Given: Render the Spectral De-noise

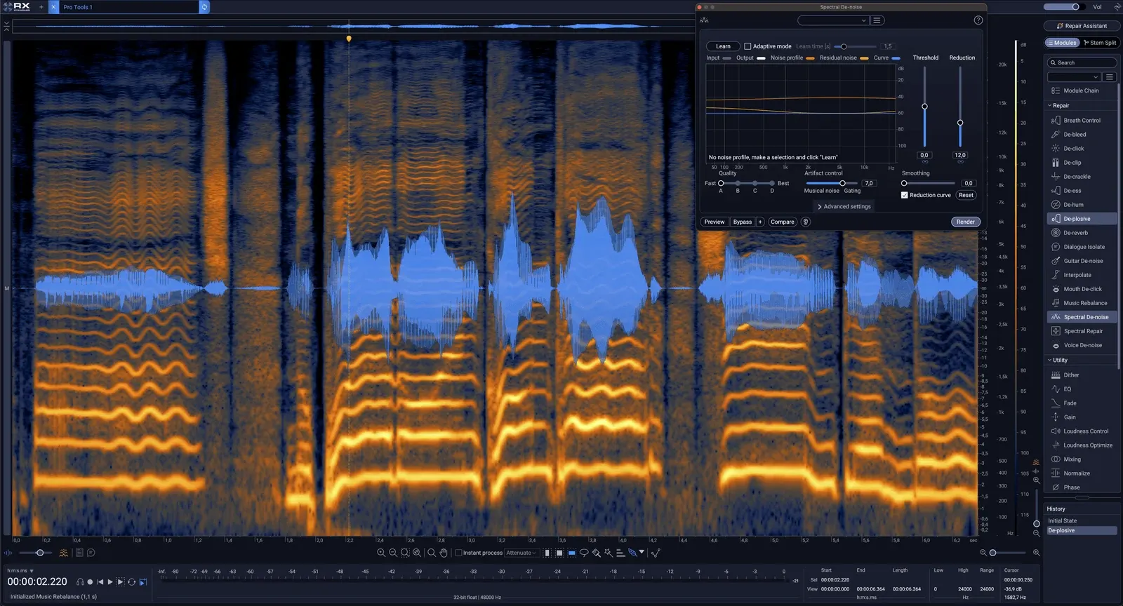Looking at the screenshot, I should tap(966, 222).
